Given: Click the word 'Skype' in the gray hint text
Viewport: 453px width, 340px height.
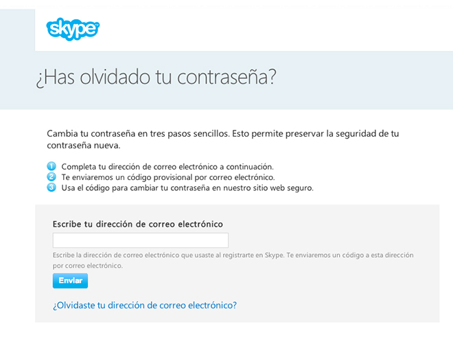Looking at the screenshot, I should [x=272, y=255].
